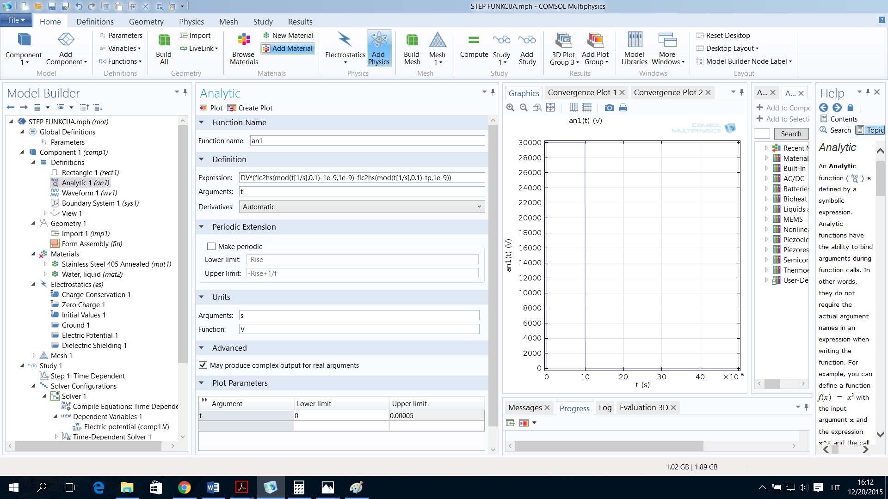Open the Definitions ribbon tab
The image size is (888, 499).
coord(95,22)
